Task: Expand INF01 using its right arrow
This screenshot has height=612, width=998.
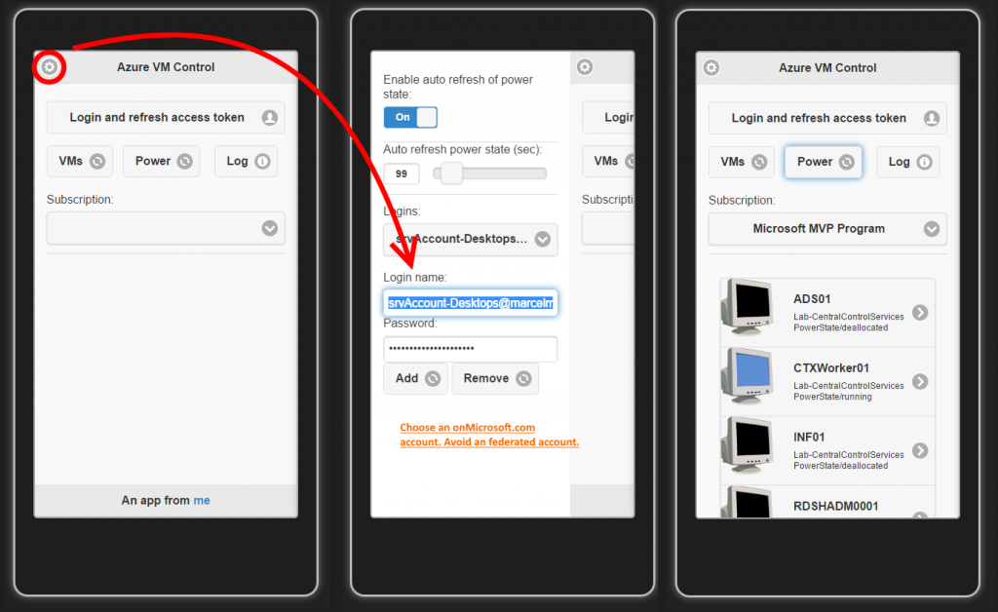Action: point(919,451)
